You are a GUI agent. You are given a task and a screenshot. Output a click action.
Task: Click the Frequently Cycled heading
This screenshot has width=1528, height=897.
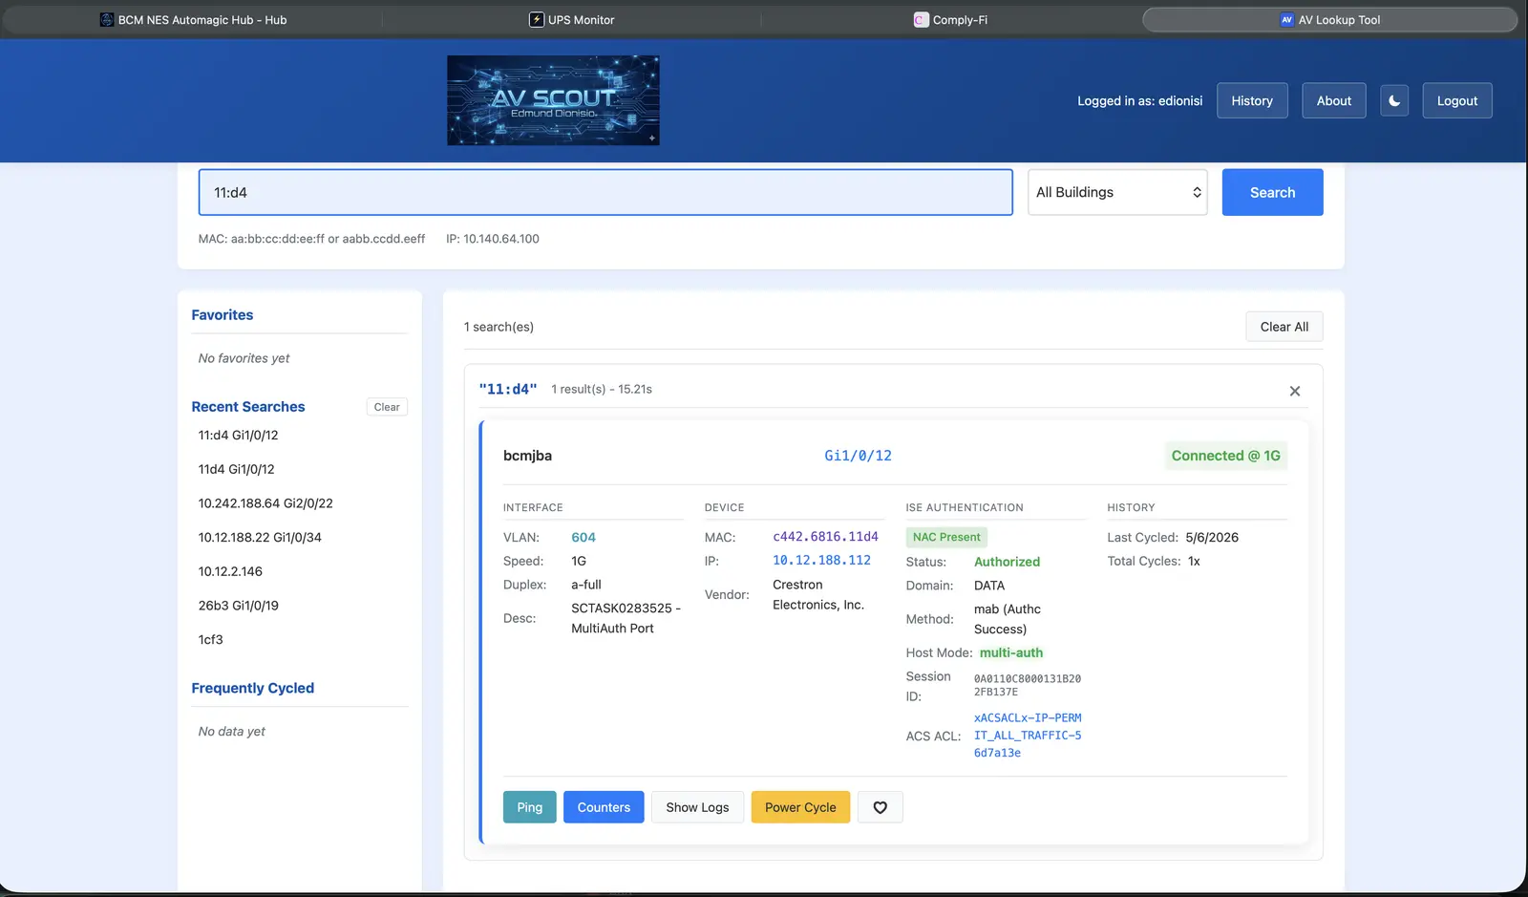253,688
